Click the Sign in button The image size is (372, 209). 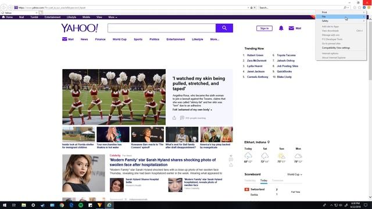(x=264, y=28)
